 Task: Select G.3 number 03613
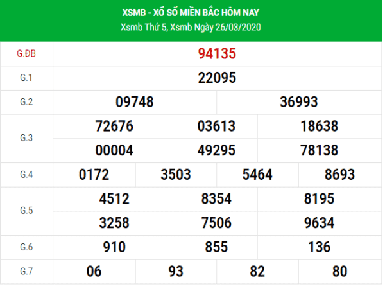click(217, 126)
